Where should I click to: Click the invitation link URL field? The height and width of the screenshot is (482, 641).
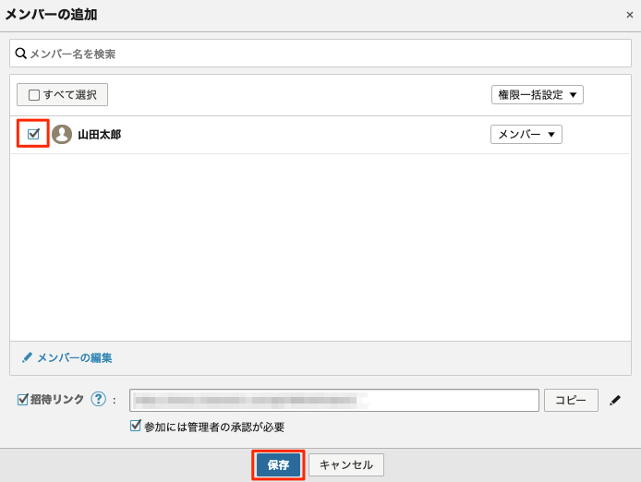tap(333, 400)
